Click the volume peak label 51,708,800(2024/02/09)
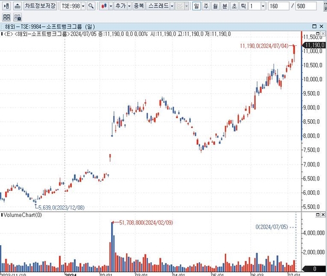This screenshot has height=276, width=327. click(x=146, y=223)
